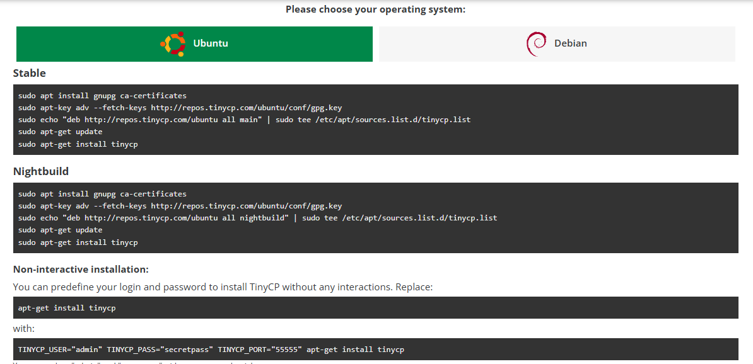Click the Stable section heading

29,73
